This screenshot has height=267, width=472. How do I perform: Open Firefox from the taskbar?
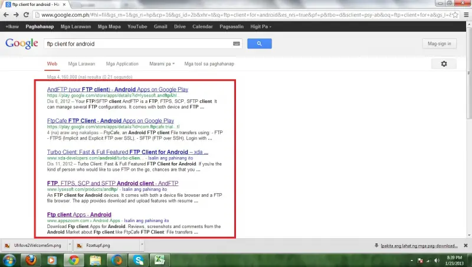click(31, 260)
